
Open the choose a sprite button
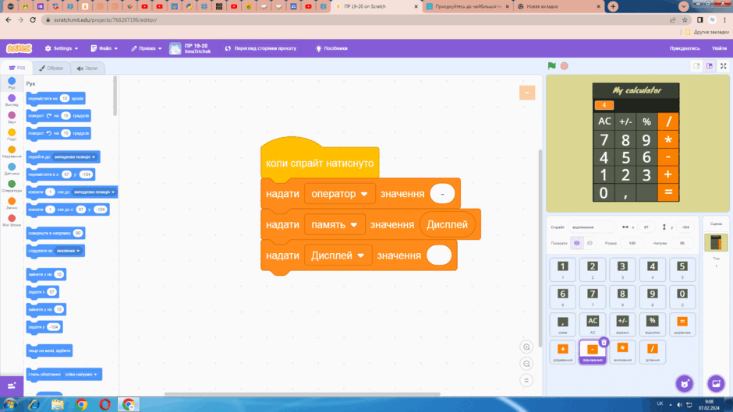tap(685, 383)
